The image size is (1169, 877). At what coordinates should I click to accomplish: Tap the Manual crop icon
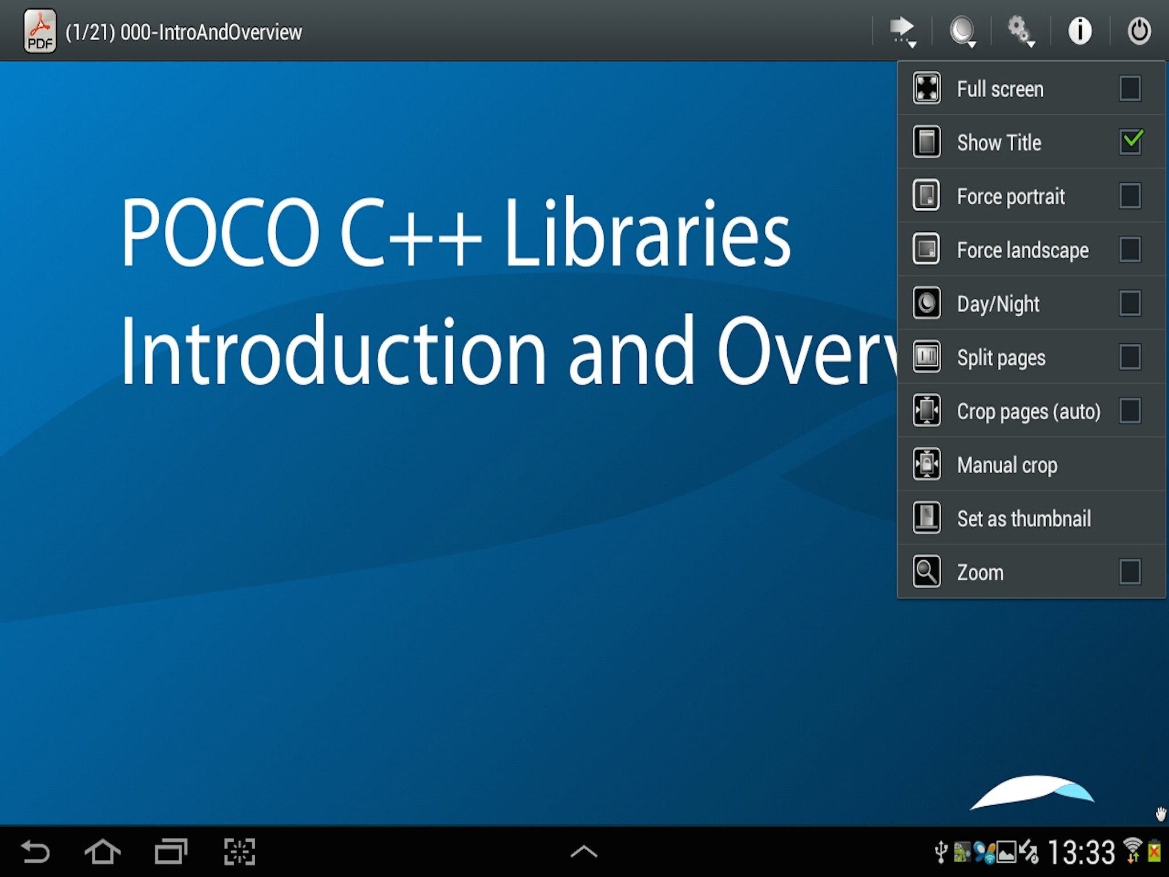pyautogui.click(x=926, y=464)
